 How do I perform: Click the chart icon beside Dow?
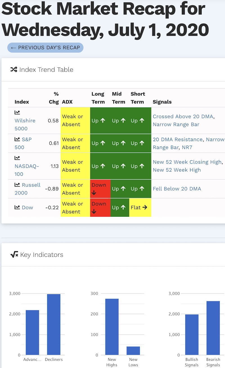(x=17, y=207)
